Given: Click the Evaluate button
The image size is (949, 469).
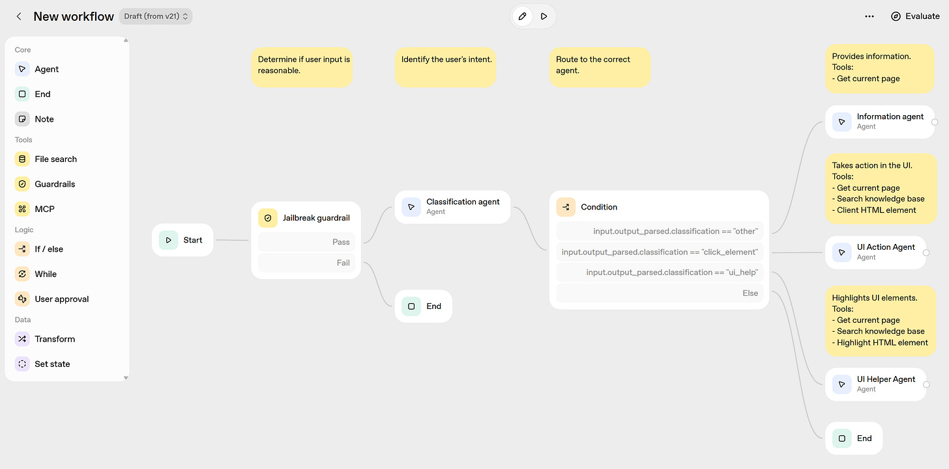Looking at the screenshot, I should (915, 16).
